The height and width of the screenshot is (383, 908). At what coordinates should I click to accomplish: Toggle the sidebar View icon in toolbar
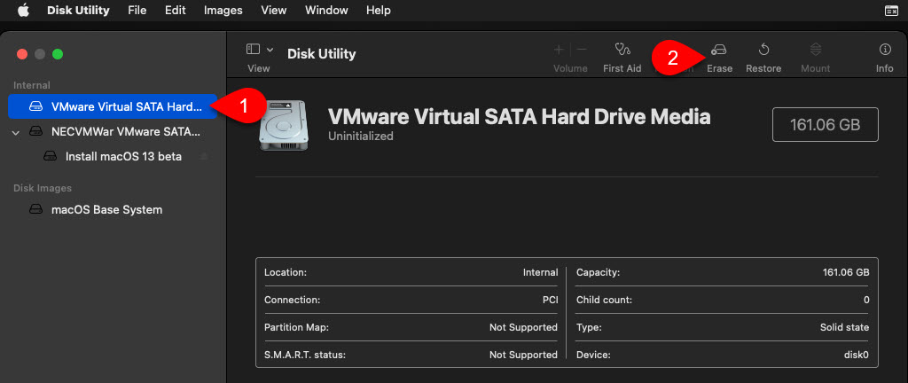coord(253,50)
